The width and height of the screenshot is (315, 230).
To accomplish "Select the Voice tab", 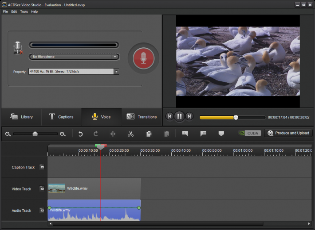I will [x=102, y=117].
